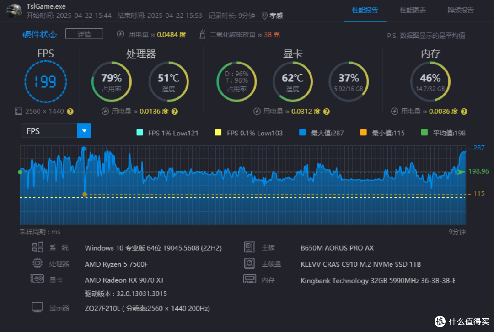Click the TslGame.exe helmet game icon
This screenshot has height=332, width=494.
point(14,11)
